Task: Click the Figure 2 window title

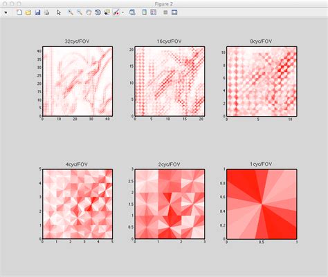Action: (164, 4)
